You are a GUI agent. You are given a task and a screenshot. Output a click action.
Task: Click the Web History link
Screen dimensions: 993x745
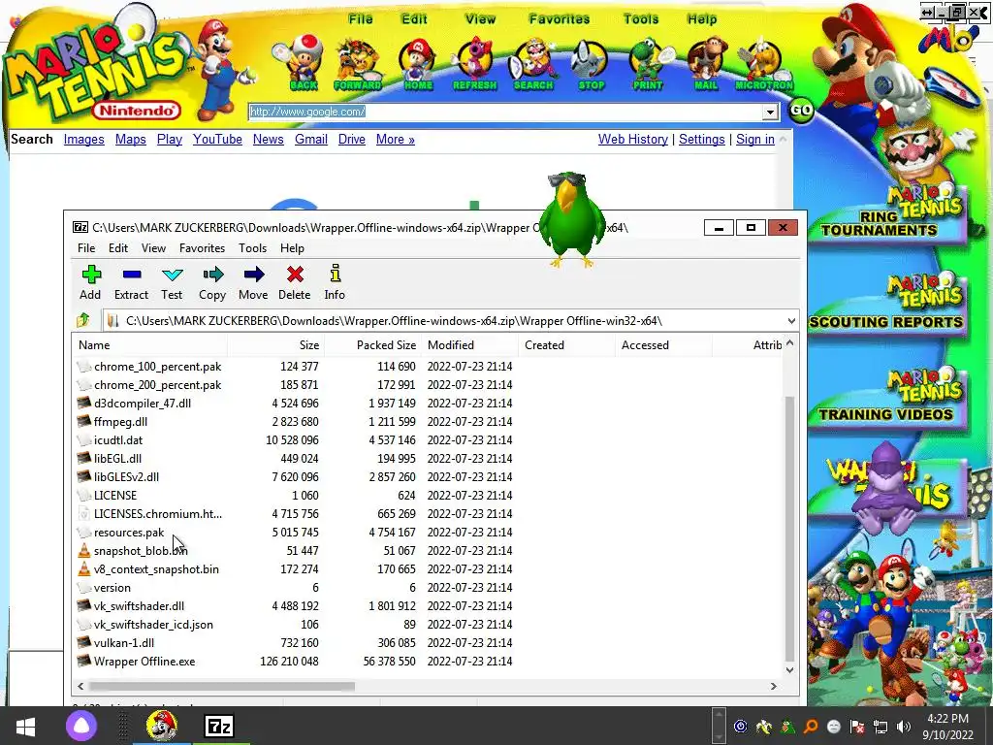632,140
